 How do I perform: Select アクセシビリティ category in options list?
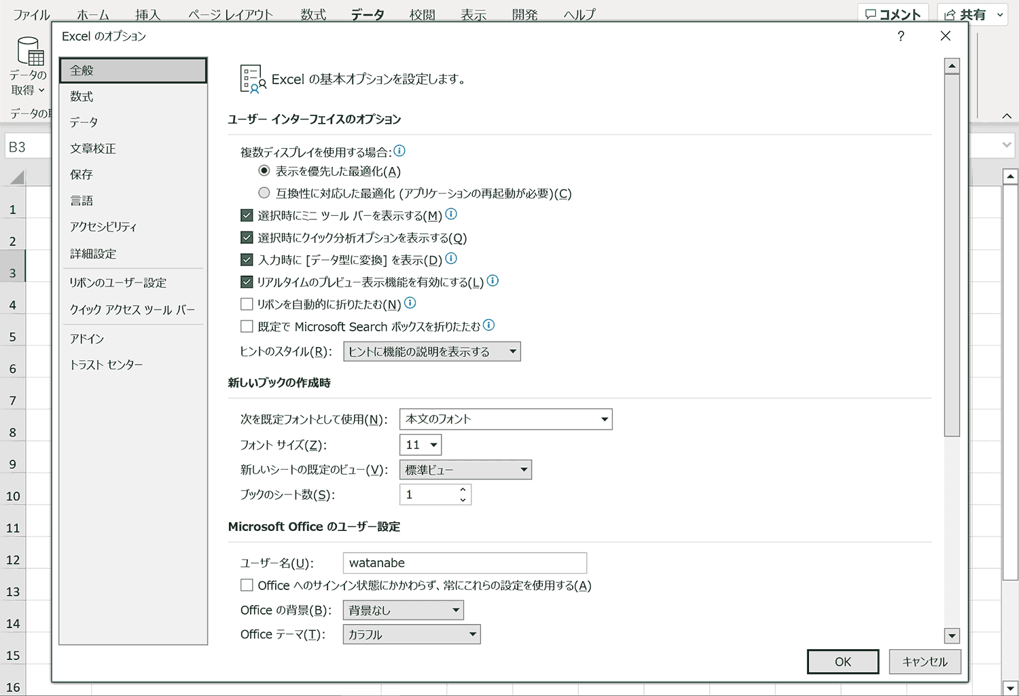click(x=133, y=227)
